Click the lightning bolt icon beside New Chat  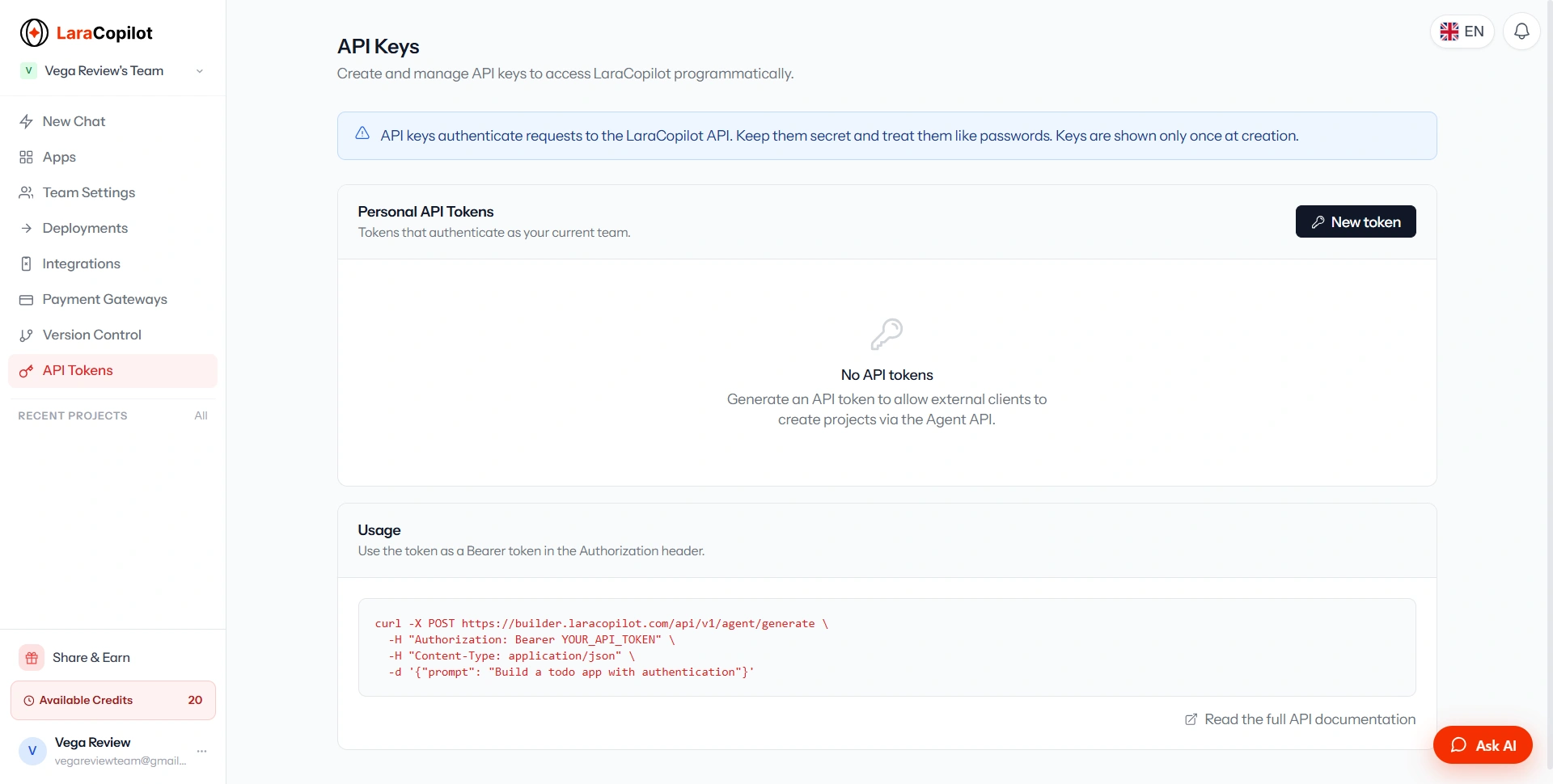pos(27,121)
